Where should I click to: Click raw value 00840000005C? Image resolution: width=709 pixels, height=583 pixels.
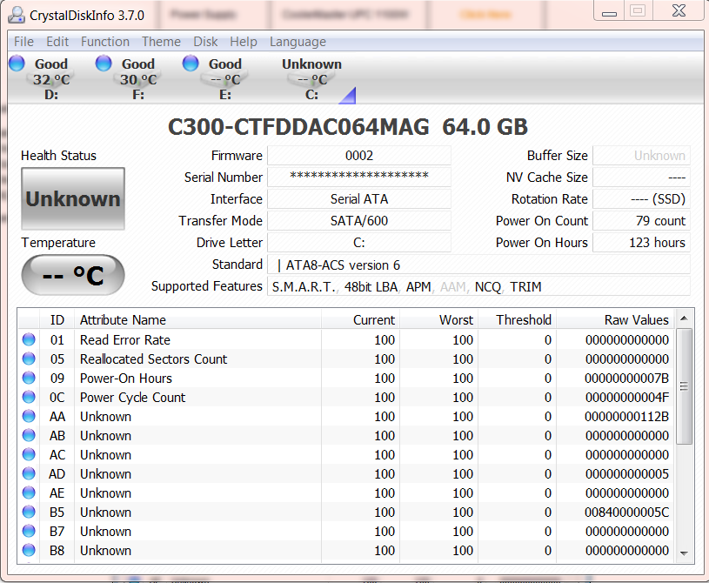pos(626,512)
